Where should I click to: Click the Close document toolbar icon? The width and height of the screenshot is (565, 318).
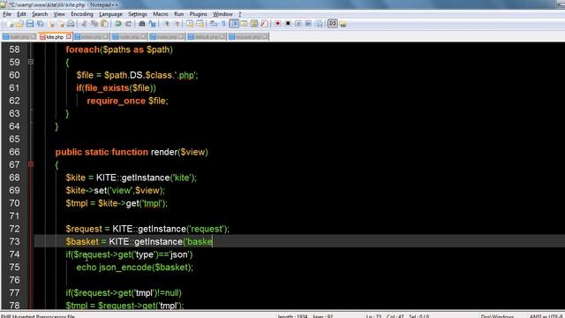tap(51, 24)
